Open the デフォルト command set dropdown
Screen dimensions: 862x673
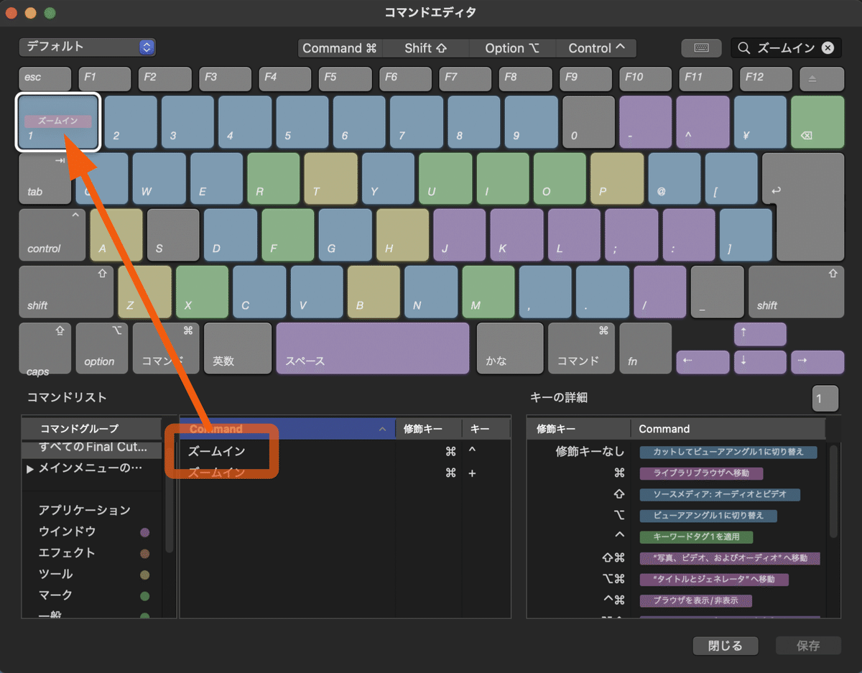coord(87,47)
